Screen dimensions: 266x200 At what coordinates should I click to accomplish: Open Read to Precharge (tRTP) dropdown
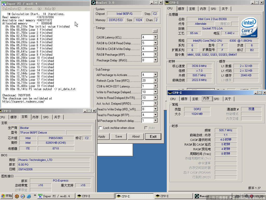click(x=155, y=115)
